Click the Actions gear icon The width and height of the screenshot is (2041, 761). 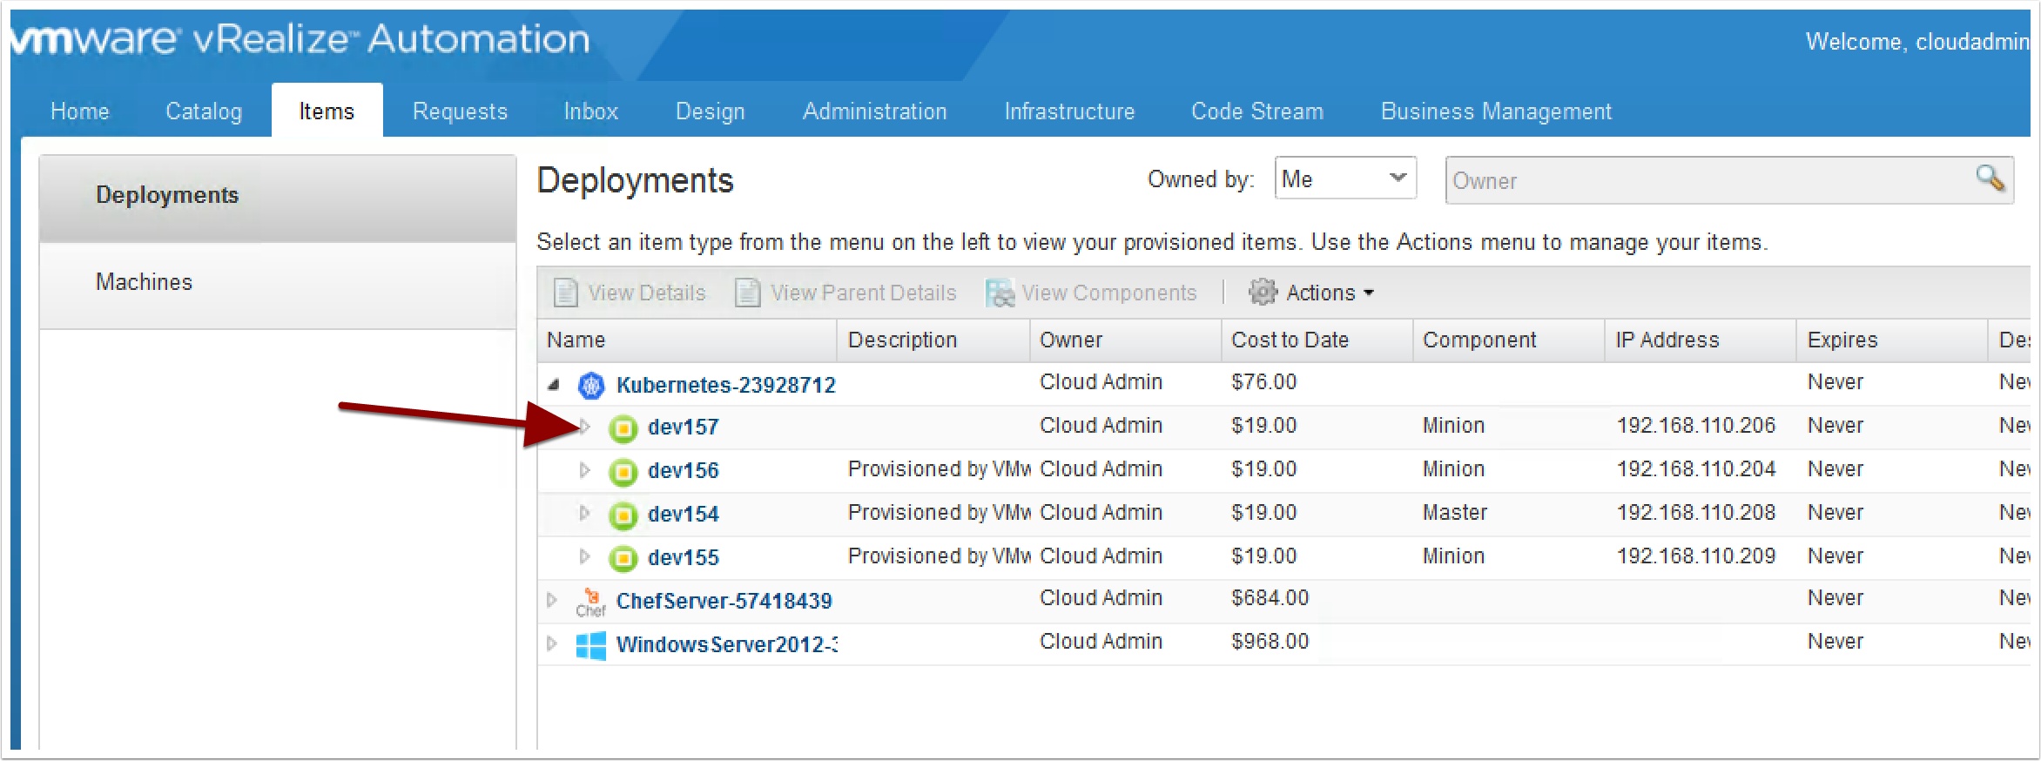pyautogui.click(x=1263, y=293)
